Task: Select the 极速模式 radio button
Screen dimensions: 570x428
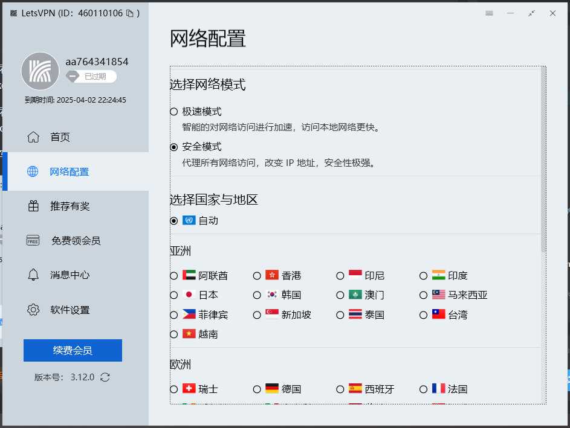Action: pos(174,112)
